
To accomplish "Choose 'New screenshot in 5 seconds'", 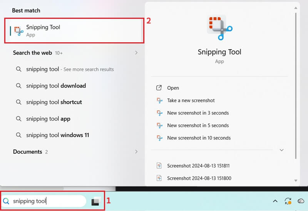I will coord(198,125).
